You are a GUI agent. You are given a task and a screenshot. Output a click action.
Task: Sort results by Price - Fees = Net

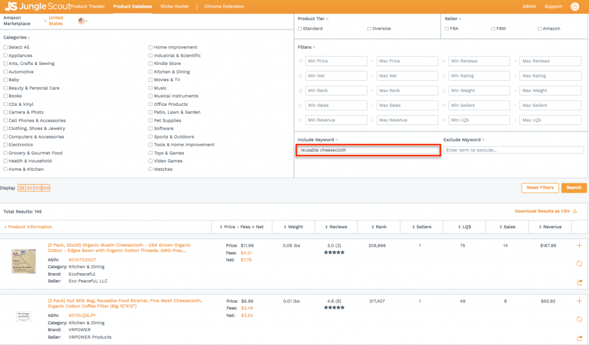click(242, 227)
